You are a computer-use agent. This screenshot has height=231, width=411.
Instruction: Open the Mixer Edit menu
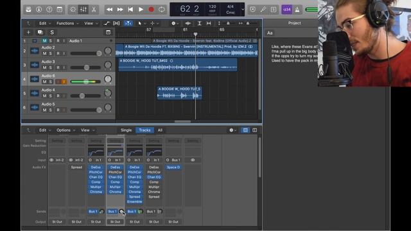tap(44, 130)
